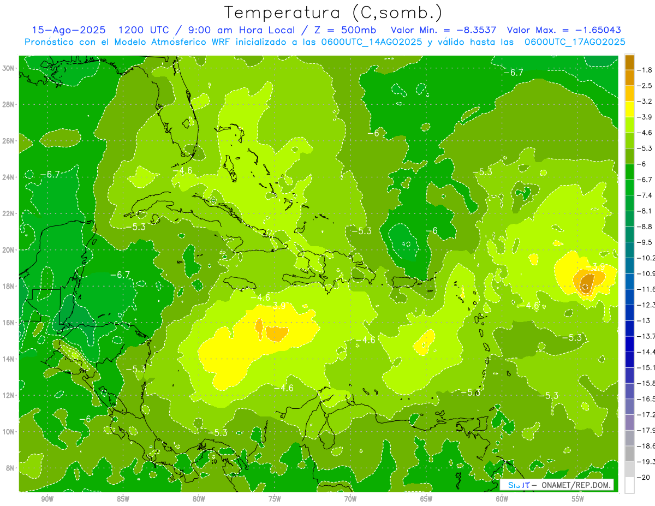This screenshot has height=506, width=655.
Task: Click the '14N' latitude axis label
Action: pyautogui.click(x=8, y=359)
